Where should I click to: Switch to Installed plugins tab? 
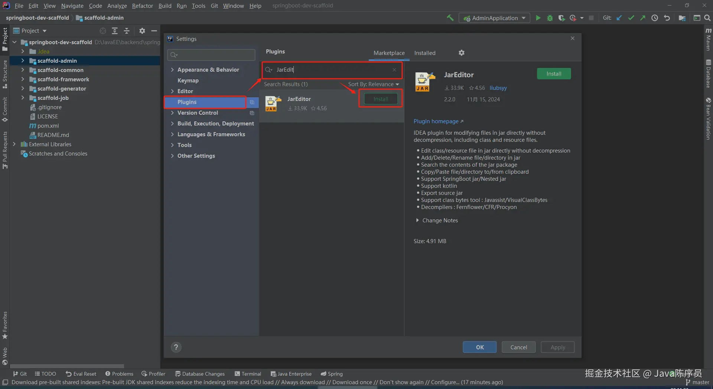(425, 53)
